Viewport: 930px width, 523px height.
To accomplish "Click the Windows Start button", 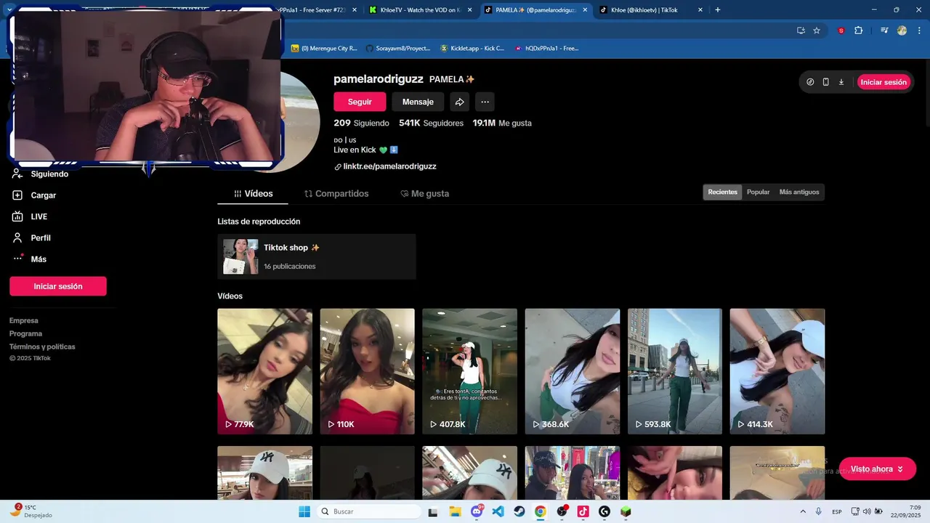I will click(x=304, y=511).
